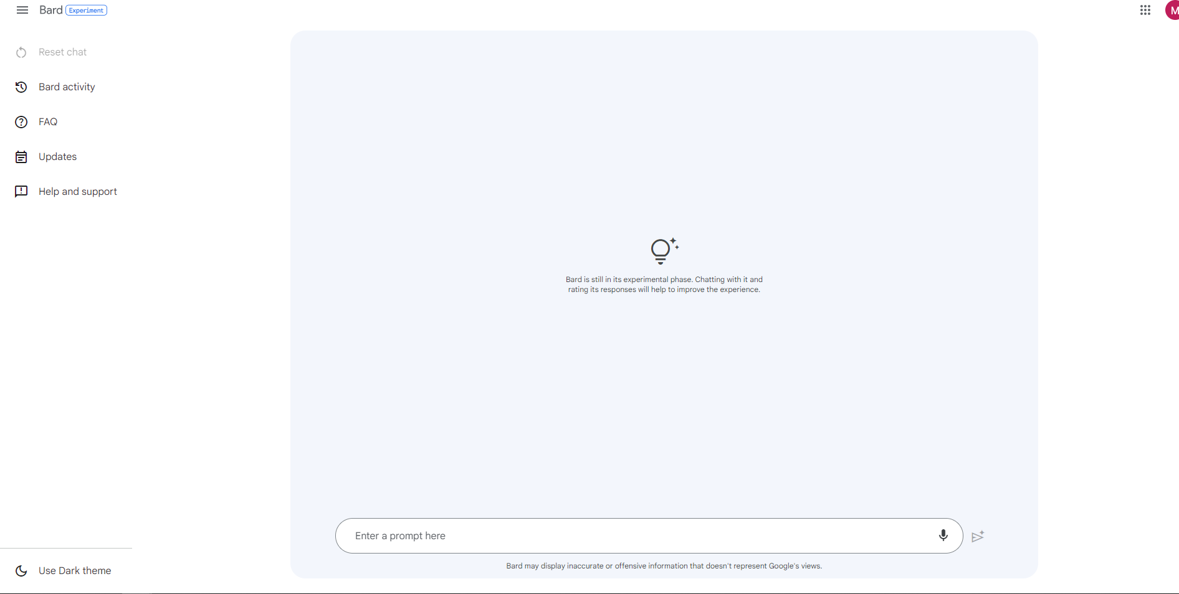The image size is (1179, 594).
Task: Click the Help and support feedback icon
Action: pos(21,191)
